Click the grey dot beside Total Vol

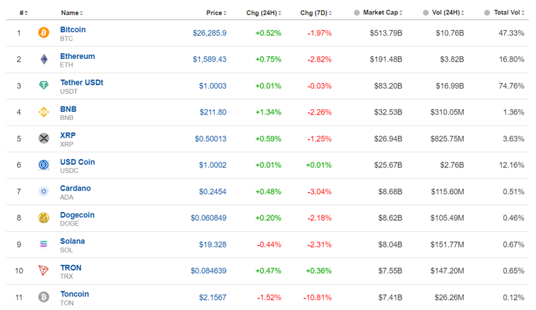pyautogui.click(x=487, y=12)
